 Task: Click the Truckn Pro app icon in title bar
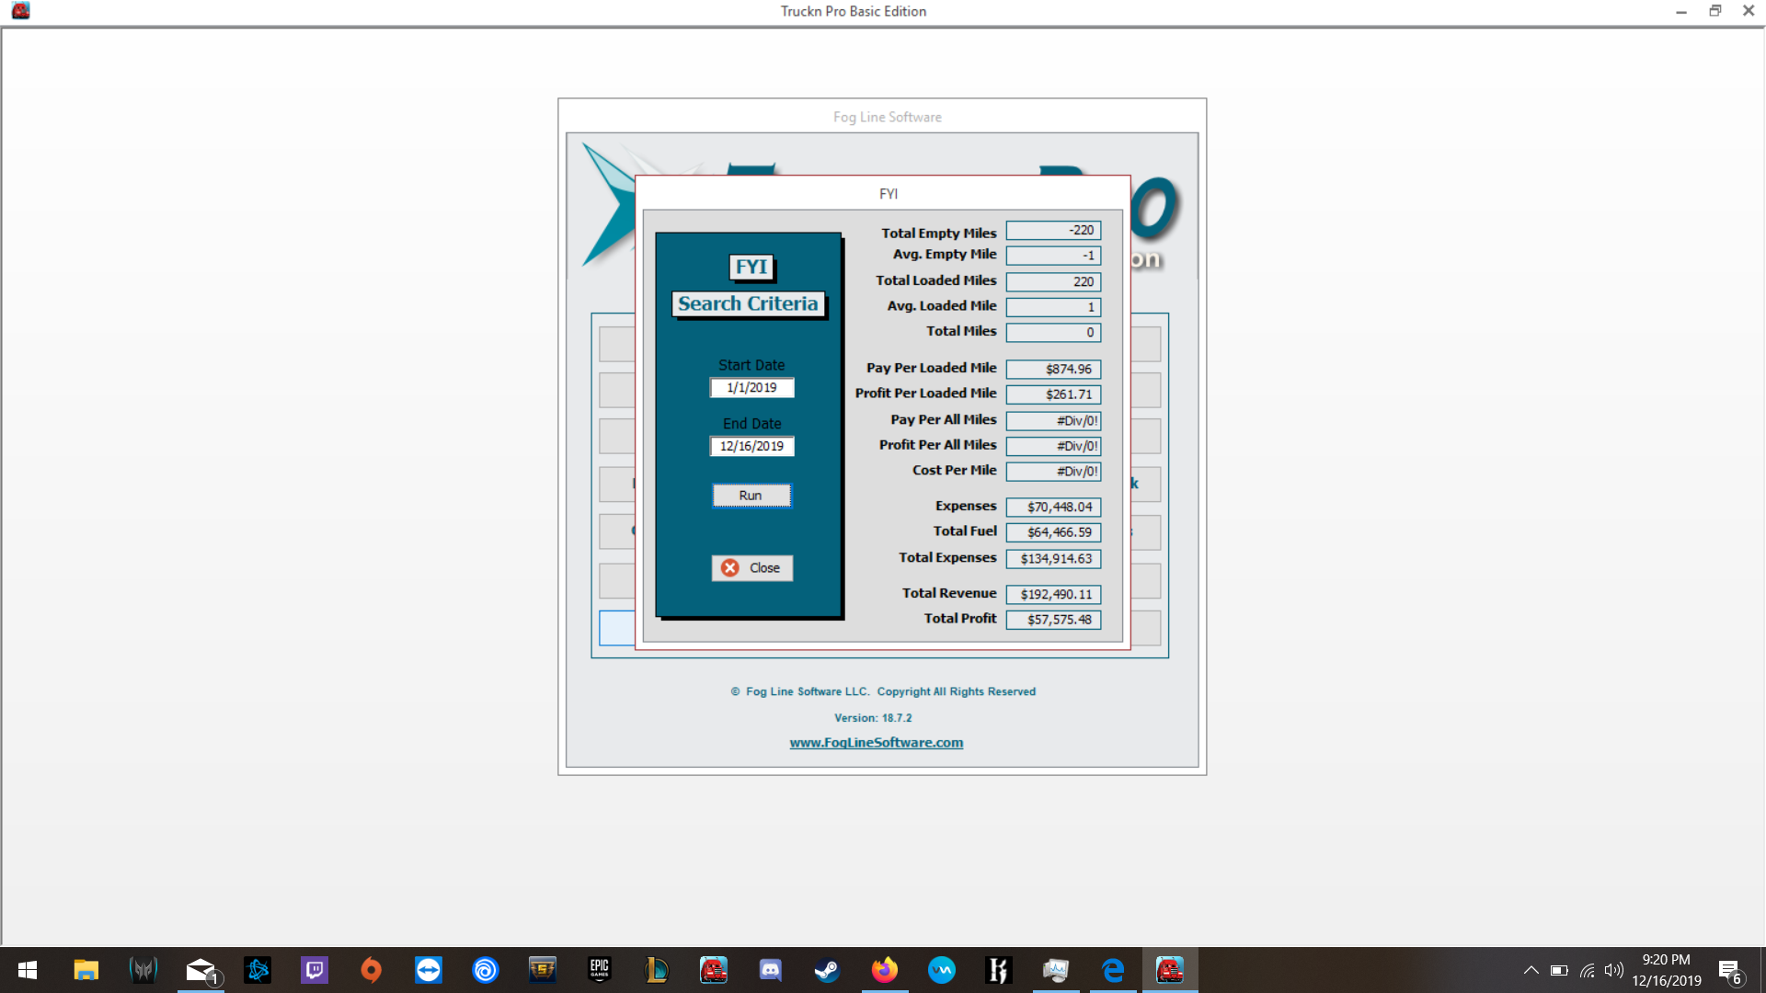point(20,11)
